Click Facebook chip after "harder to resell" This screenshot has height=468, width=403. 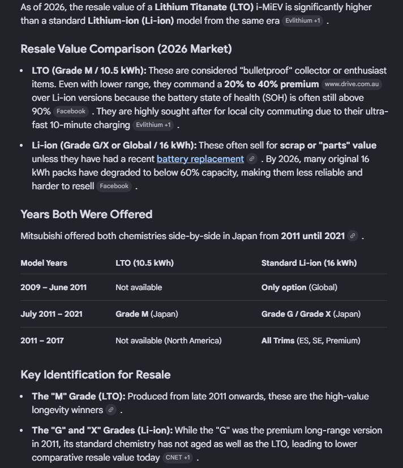pyautogui.click(x=114, y=186)
